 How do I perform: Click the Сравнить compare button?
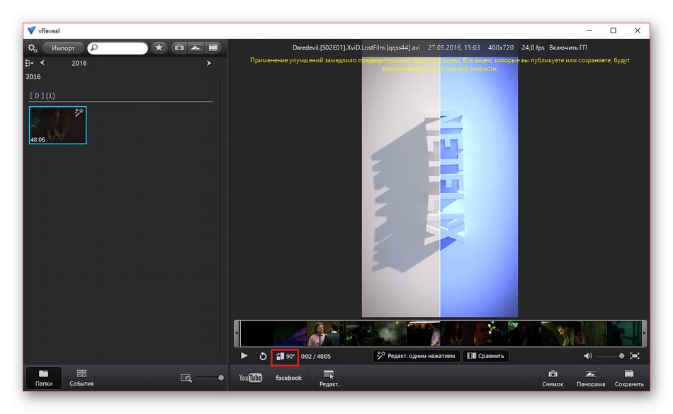[485, 356]
